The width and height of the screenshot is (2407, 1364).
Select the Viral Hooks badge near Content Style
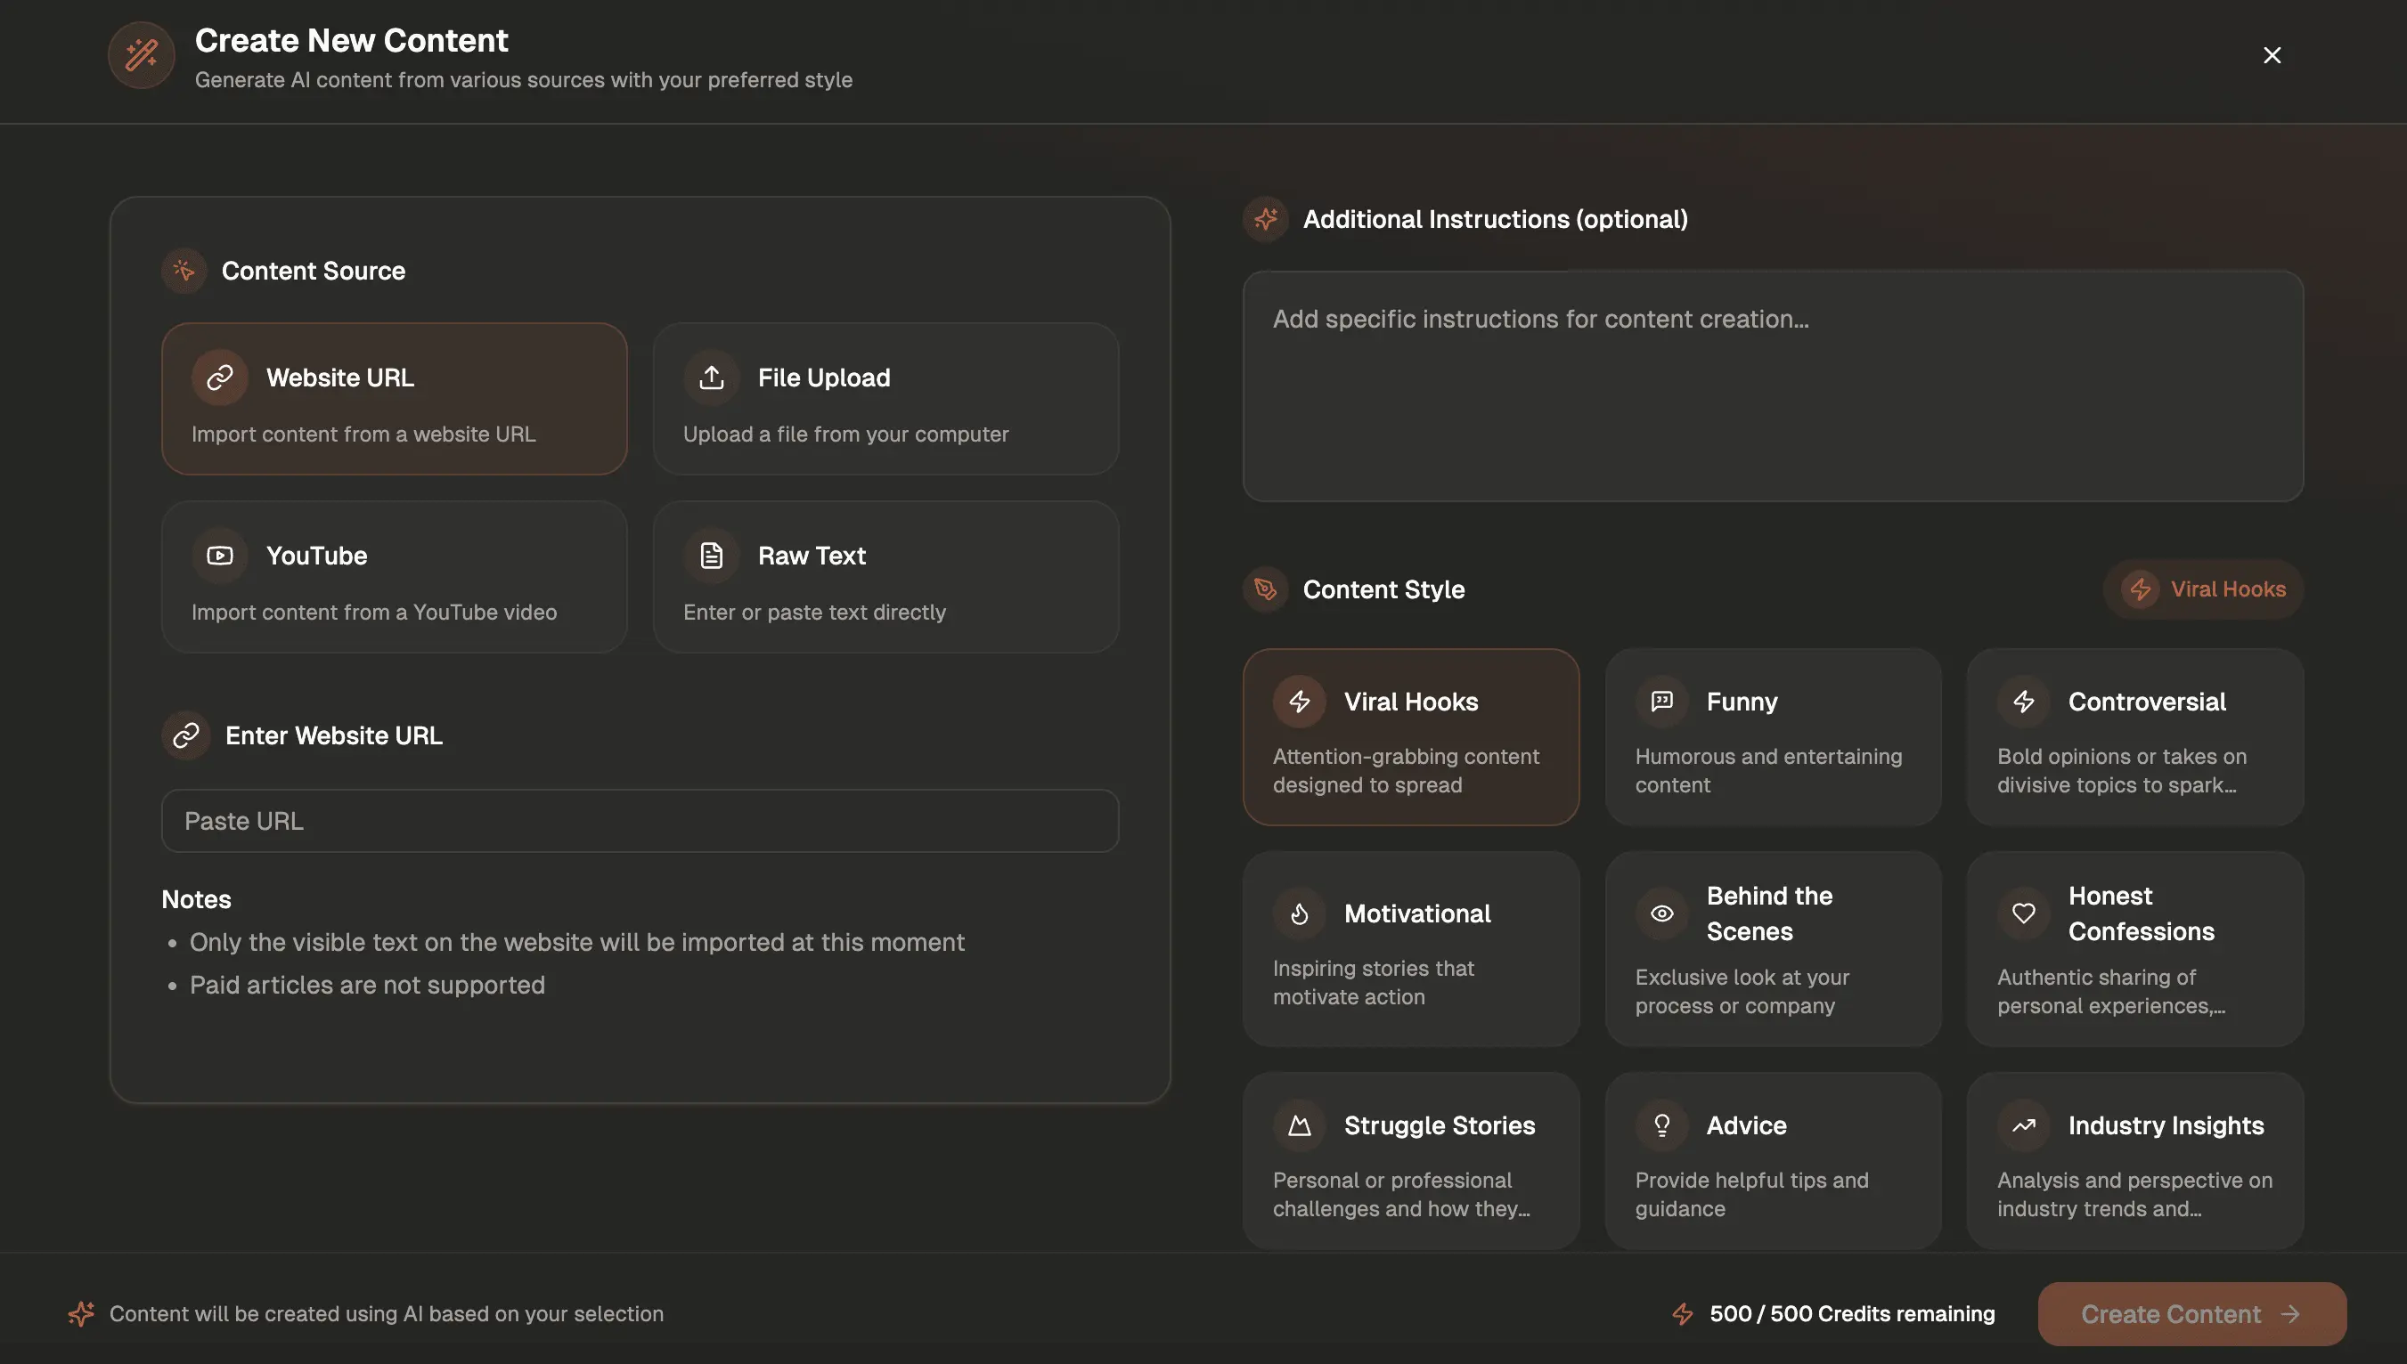(x=2203, y=589)
